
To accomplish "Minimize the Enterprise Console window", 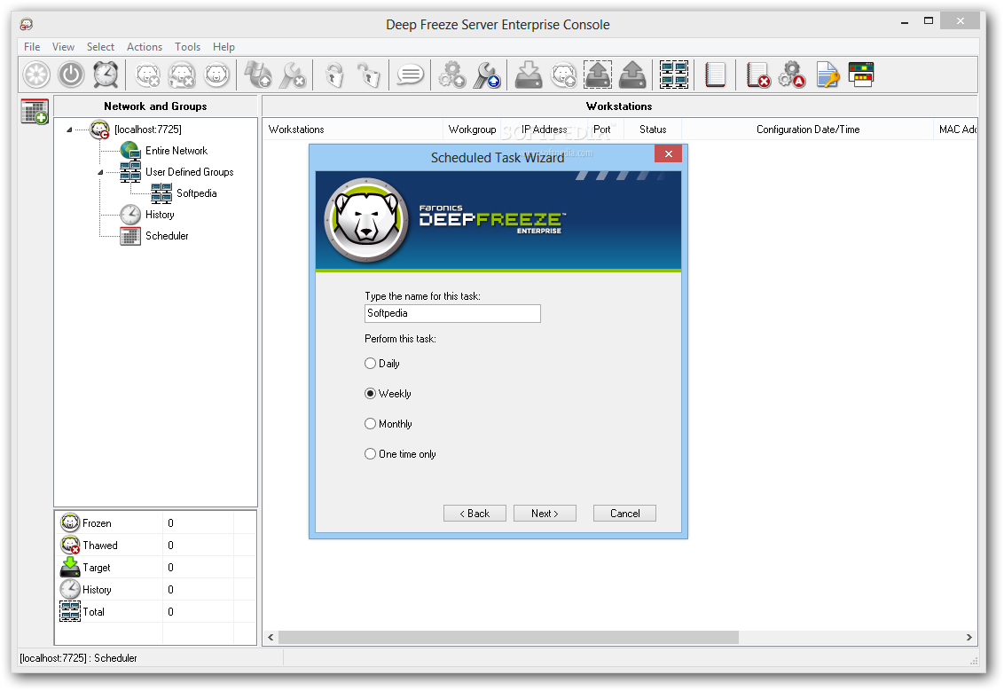I will coord(905,22).
